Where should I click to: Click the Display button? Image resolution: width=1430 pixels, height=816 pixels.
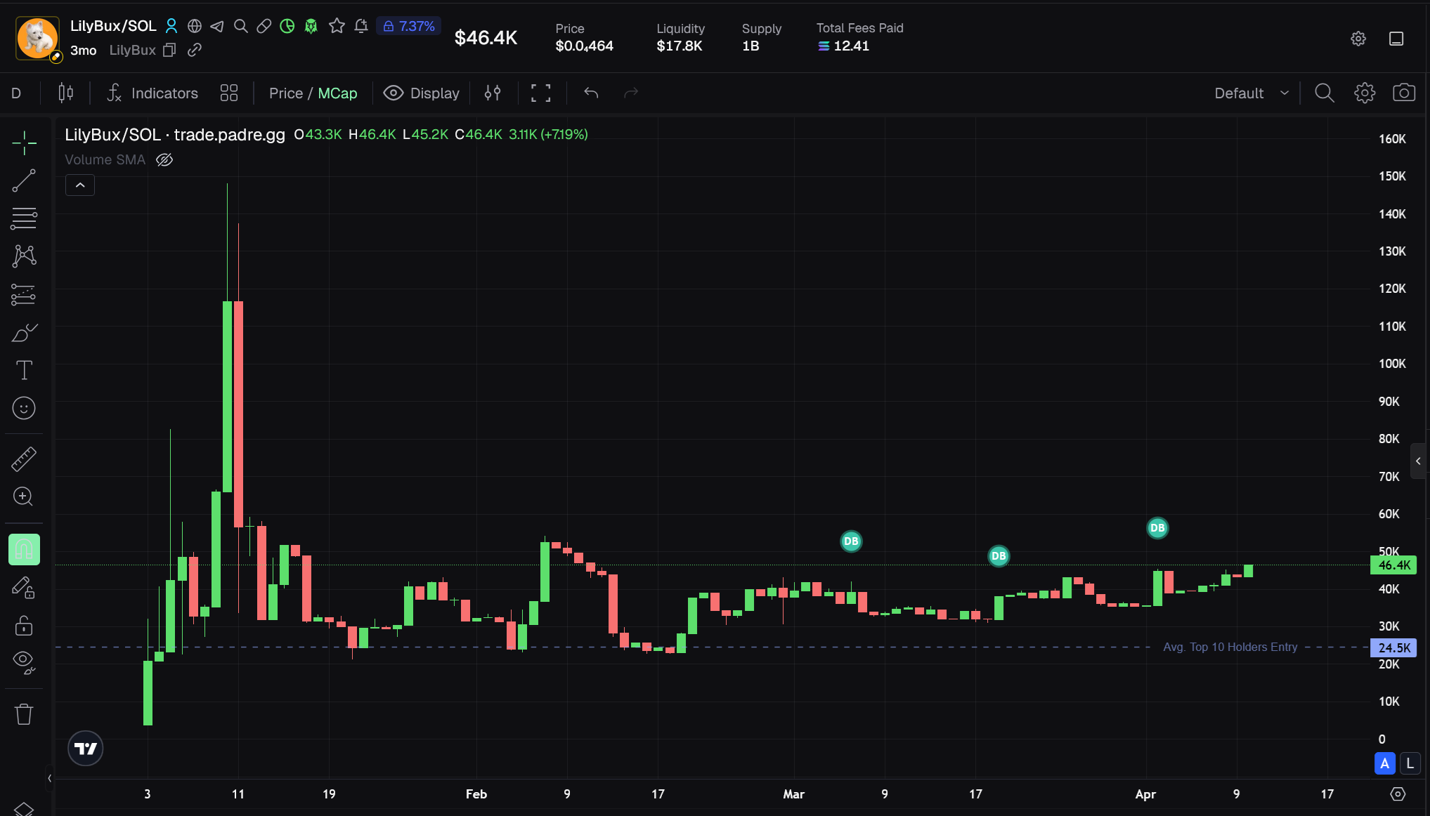click(x=422, y=93)
